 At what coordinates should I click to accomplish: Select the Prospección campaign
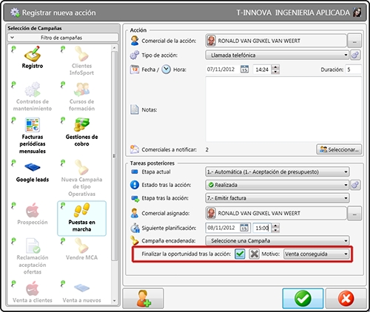click(33, 214)
